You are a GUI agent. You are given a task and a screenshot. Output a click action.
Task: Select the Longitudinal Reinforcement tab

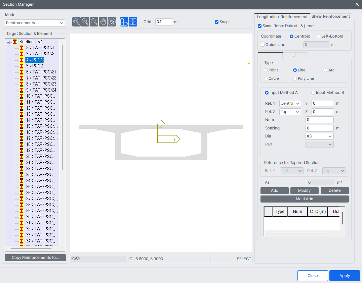point(282,16)
